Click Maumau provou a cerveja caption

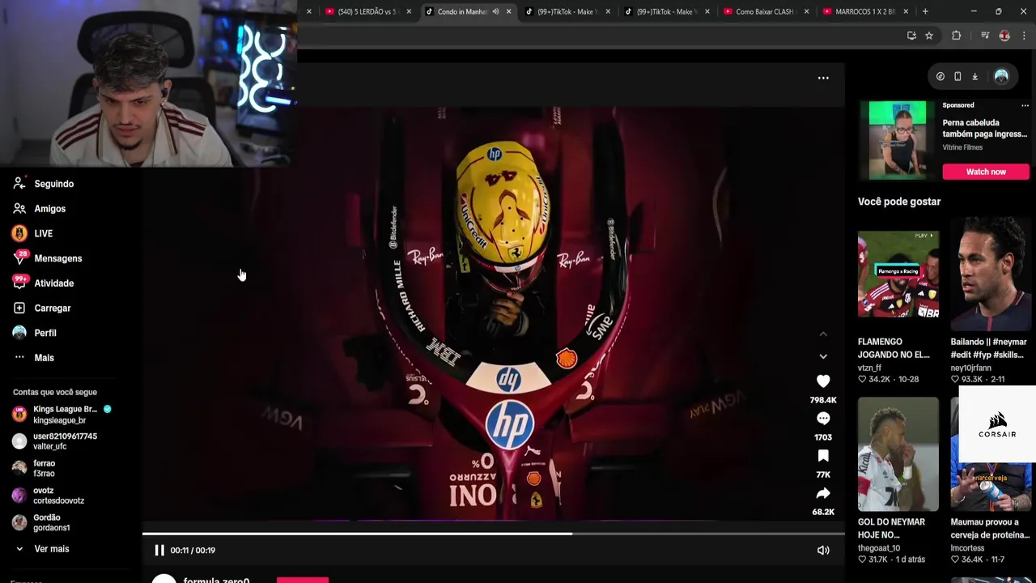[x=990, y=529]
